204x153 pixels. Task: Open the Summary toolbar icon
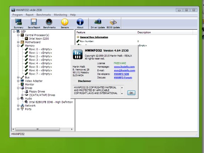point(19,23)
